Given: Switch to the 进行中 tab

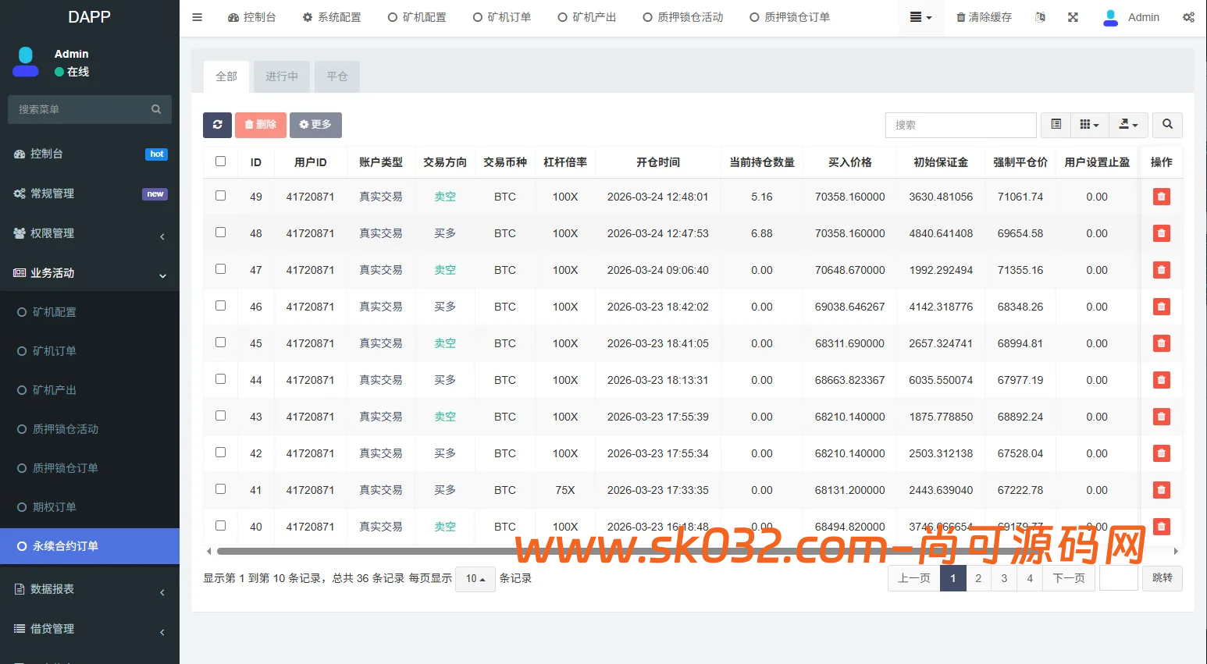Looking at the screenshot, I should [x=282, y=76].
